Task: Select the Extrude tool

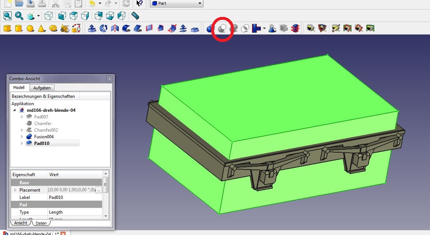Action: pos(92,28)
